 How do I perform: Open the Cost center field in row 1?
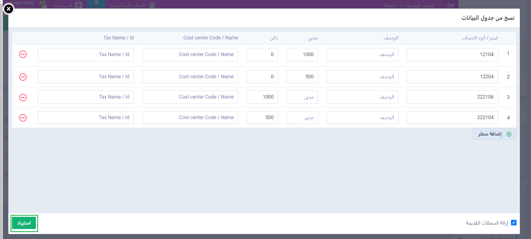point(190,55)
